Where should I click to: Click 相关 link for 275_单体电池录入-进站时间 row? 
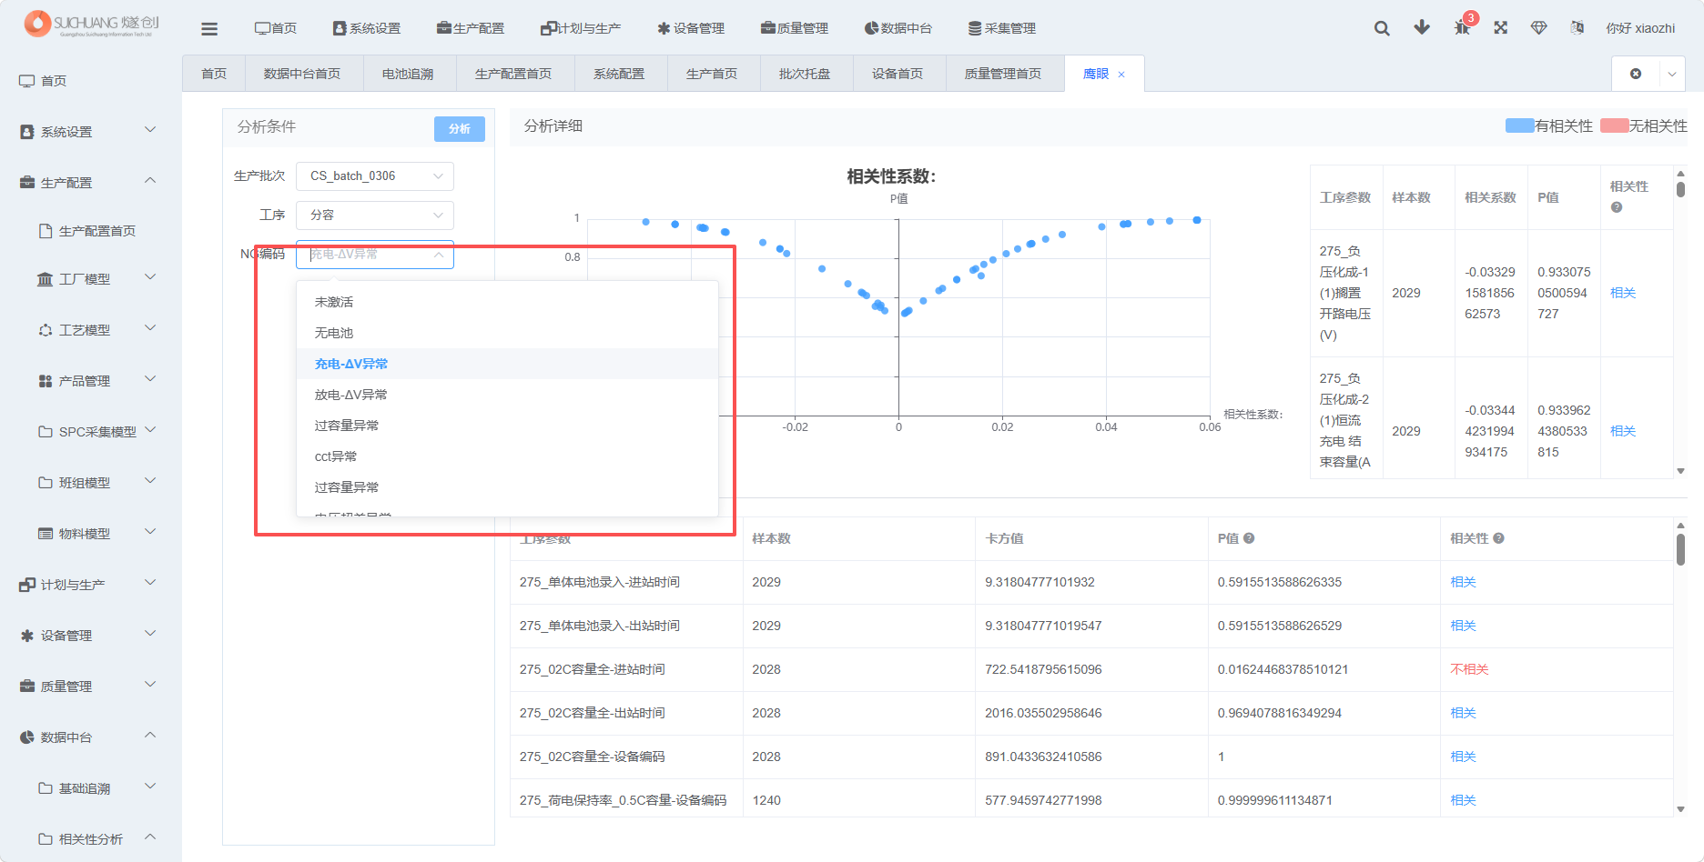tap(1463, 582)
